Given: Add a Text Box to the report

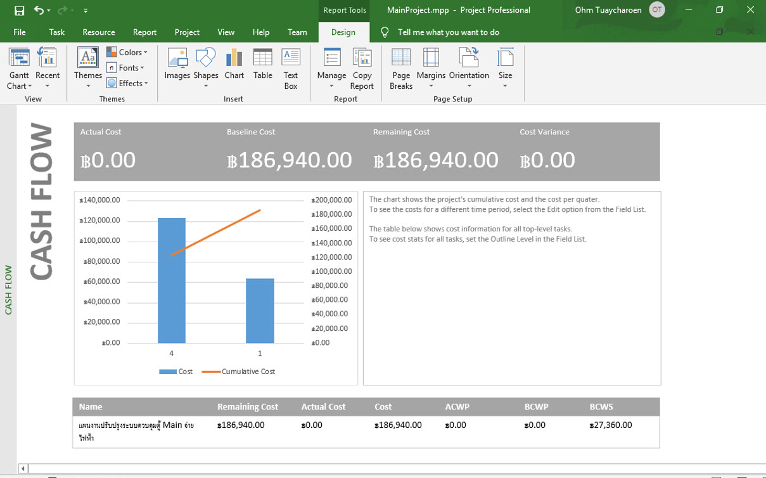Looking at the screenshot, I should 290,67.
